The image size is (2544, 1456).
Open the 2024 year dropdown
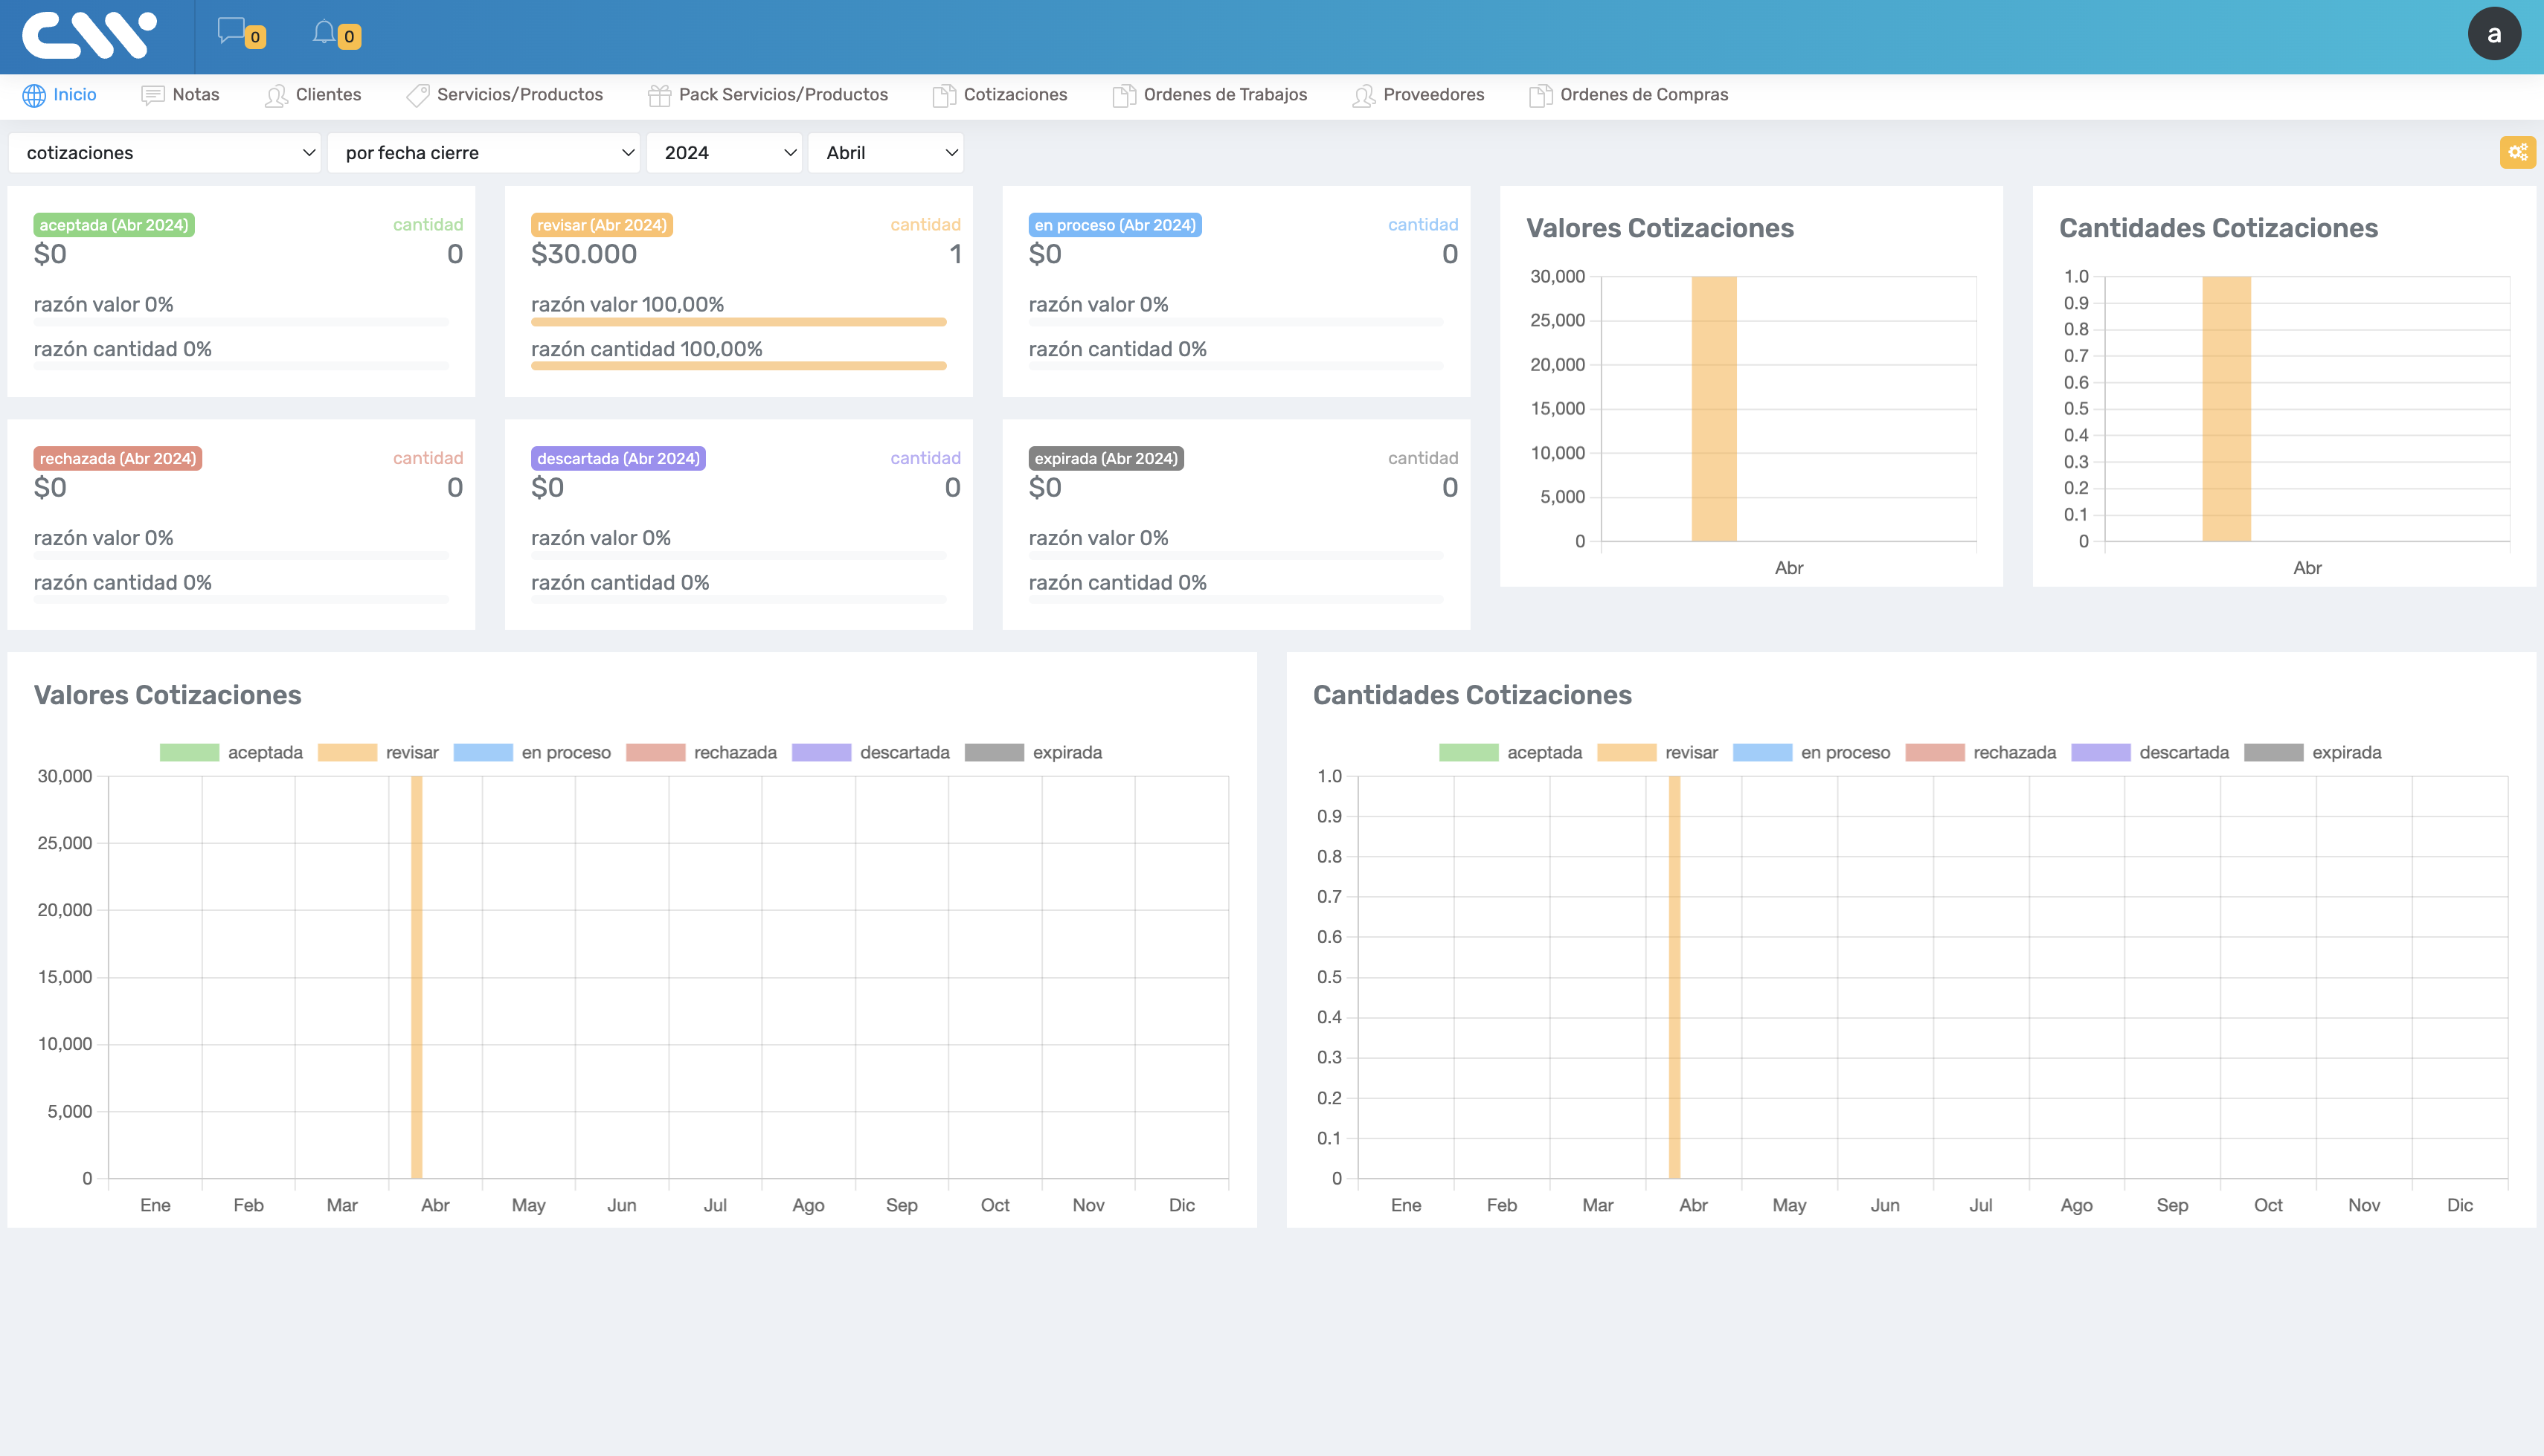click(724, 153)
